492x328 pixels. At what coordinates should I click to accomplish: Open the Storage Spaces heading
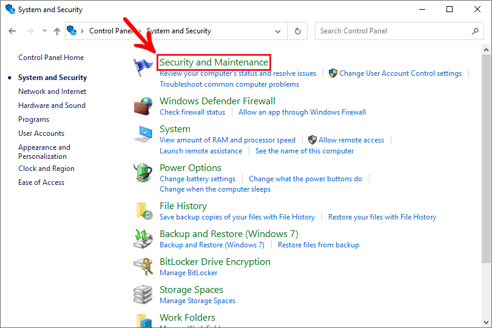pos(191,290)
